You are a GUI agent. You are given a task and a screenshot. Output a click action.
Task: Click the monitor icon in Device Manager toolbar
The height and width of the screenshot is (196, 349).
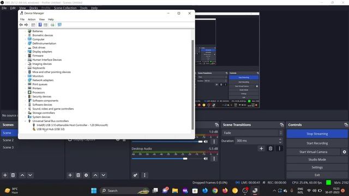(59, 24)
